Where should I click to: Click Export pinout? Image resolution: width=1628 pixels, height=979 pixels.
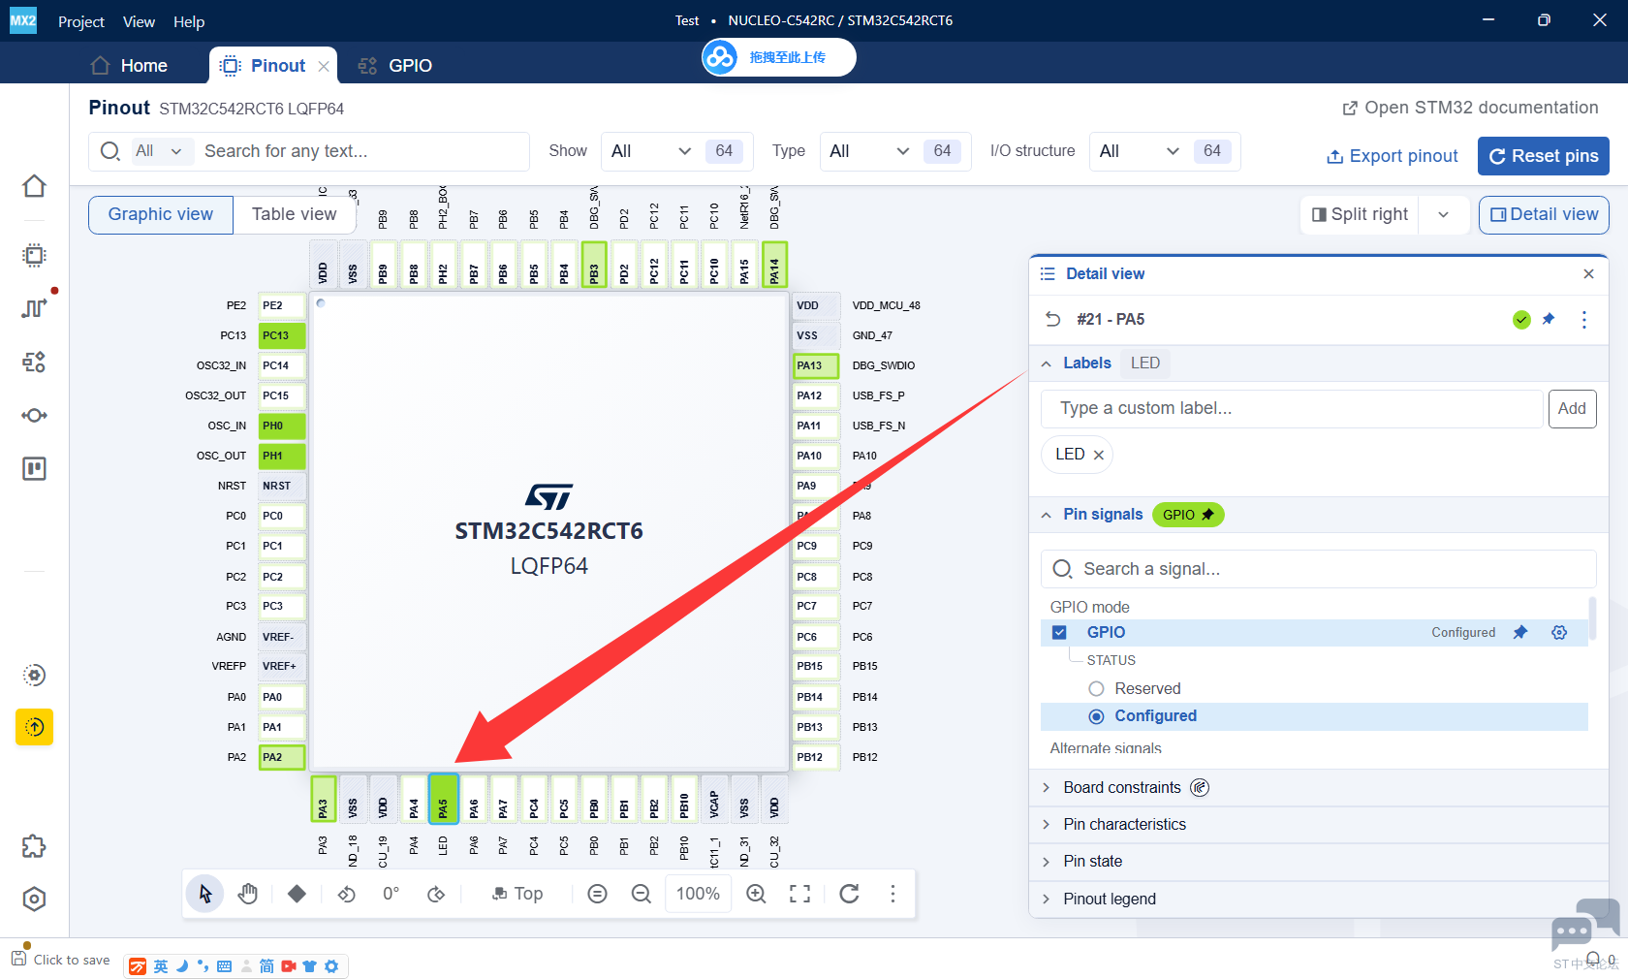coord(1392,156)
